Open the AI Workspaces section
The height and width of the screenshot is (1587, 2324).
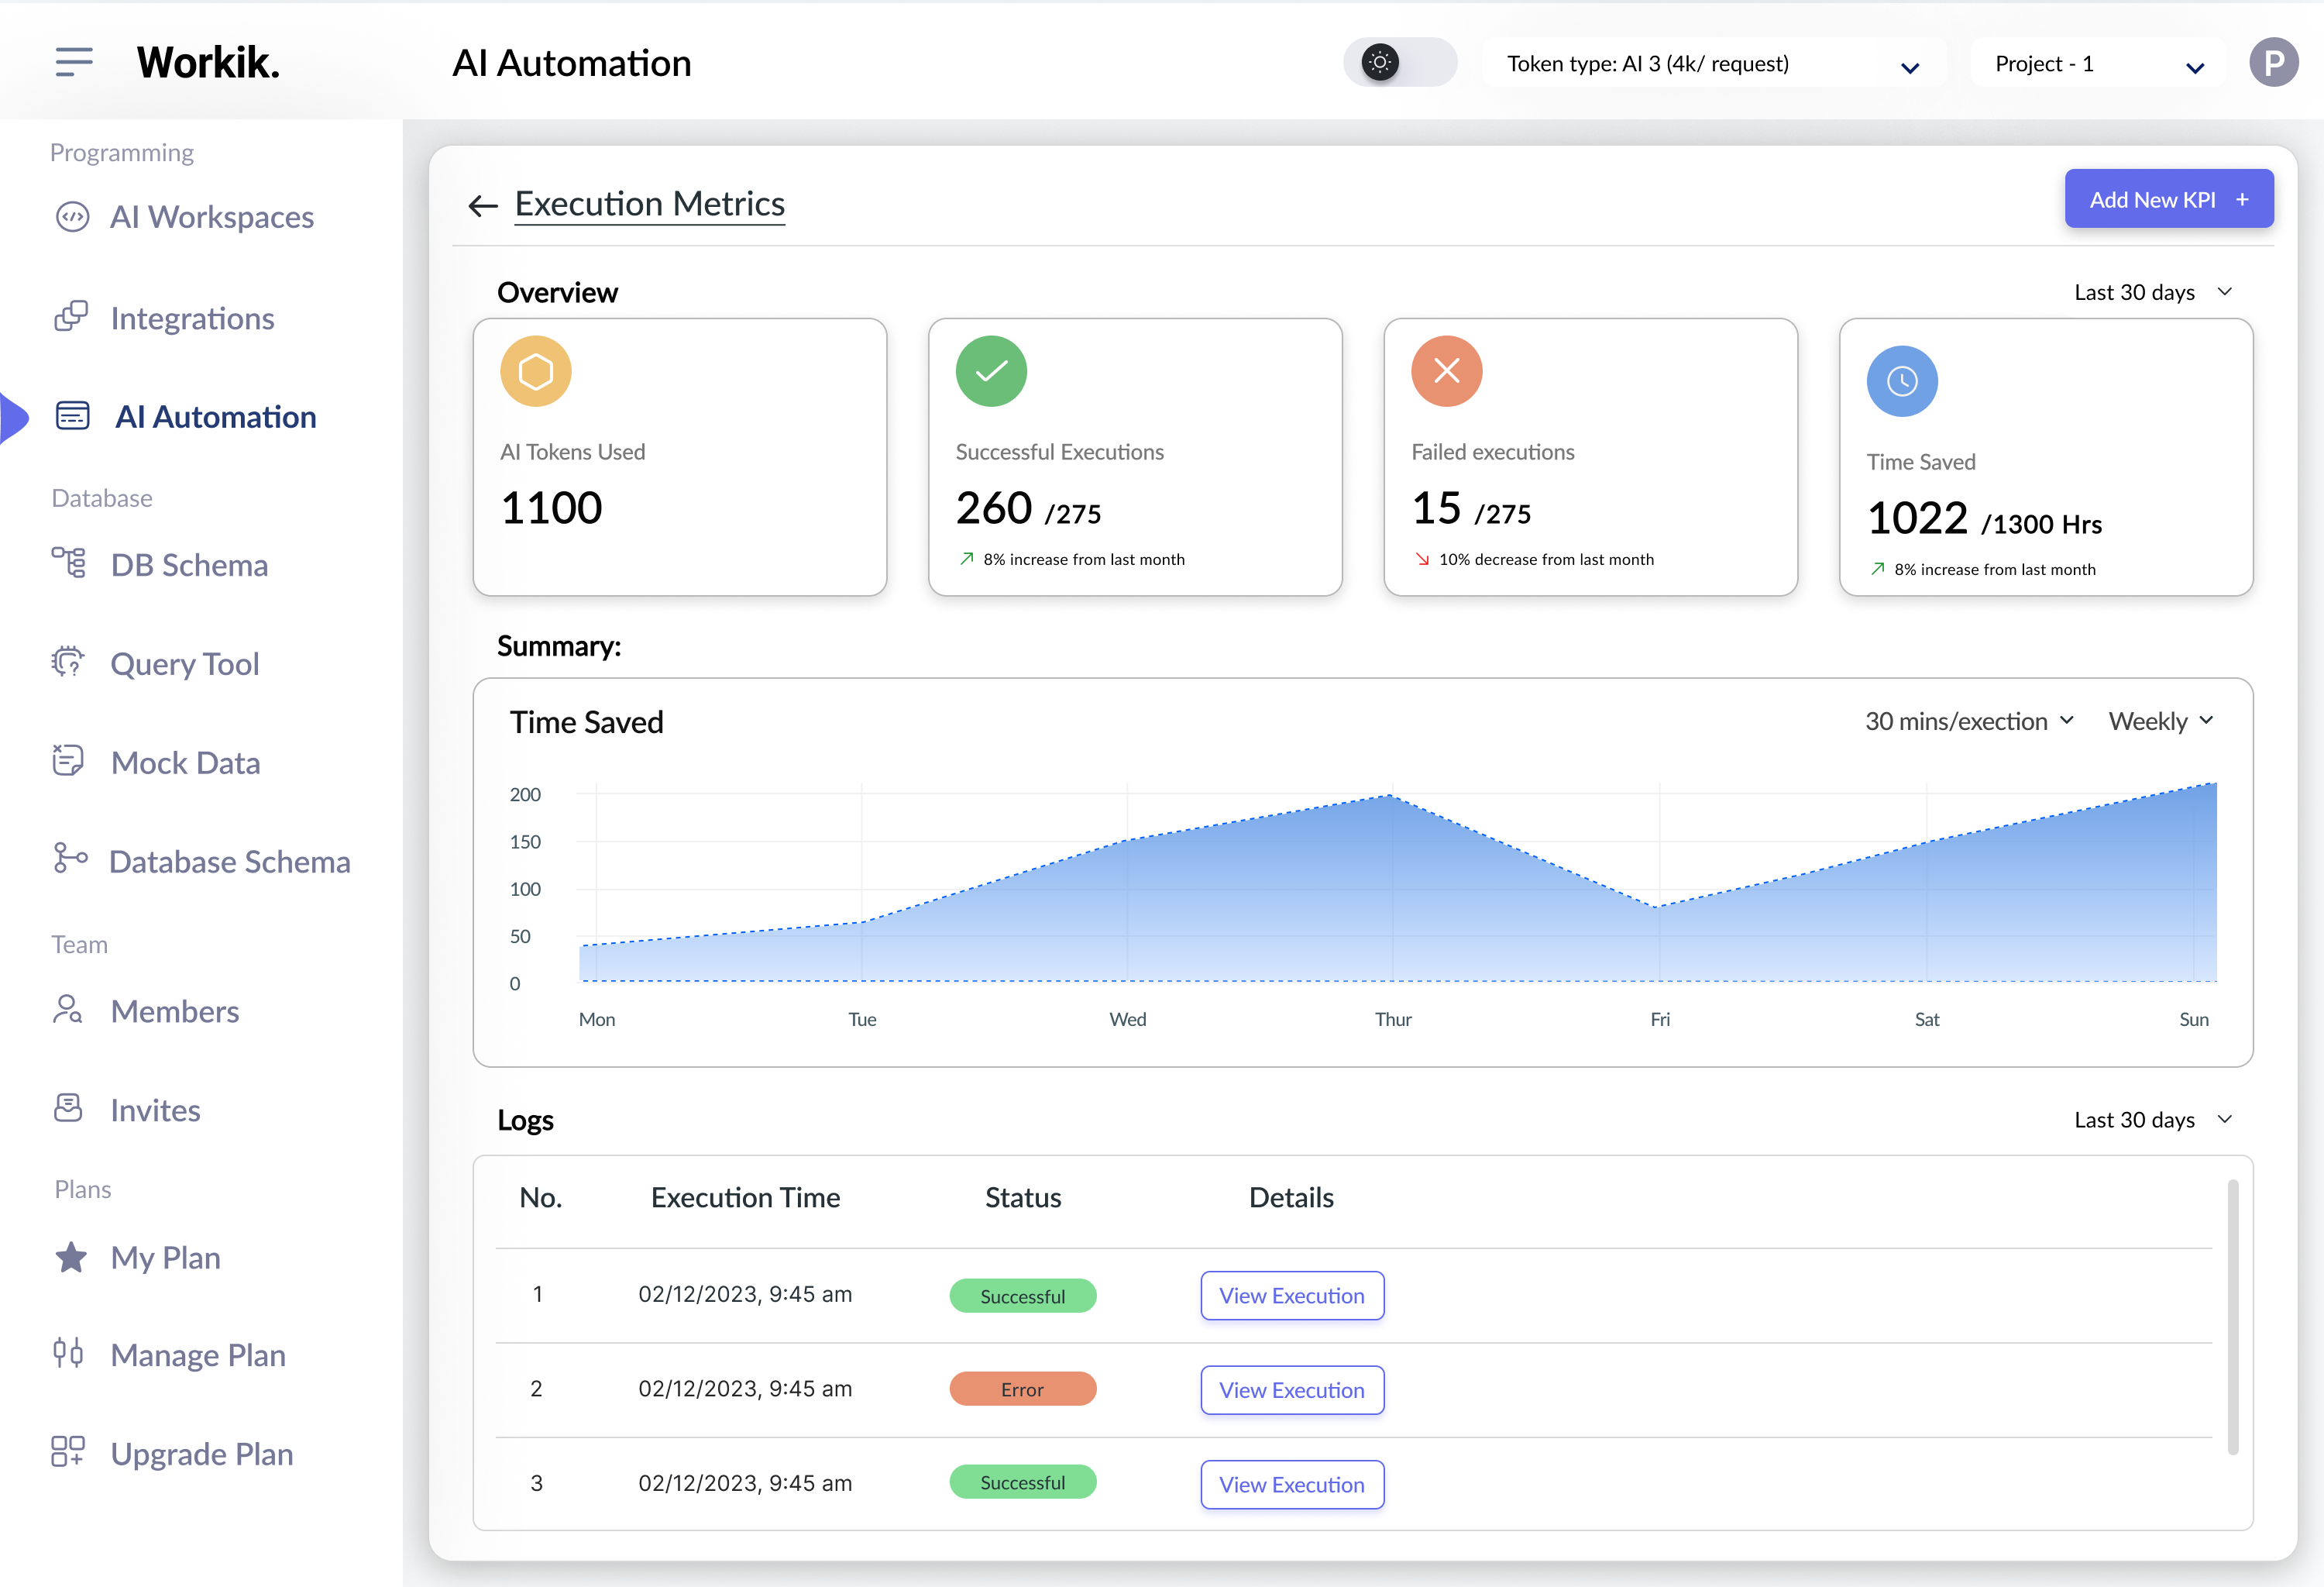[212, 217]
